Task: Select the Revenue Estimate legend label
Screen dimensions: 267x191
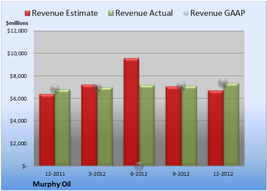Action: pyautogui.click(x=65, y=13)
